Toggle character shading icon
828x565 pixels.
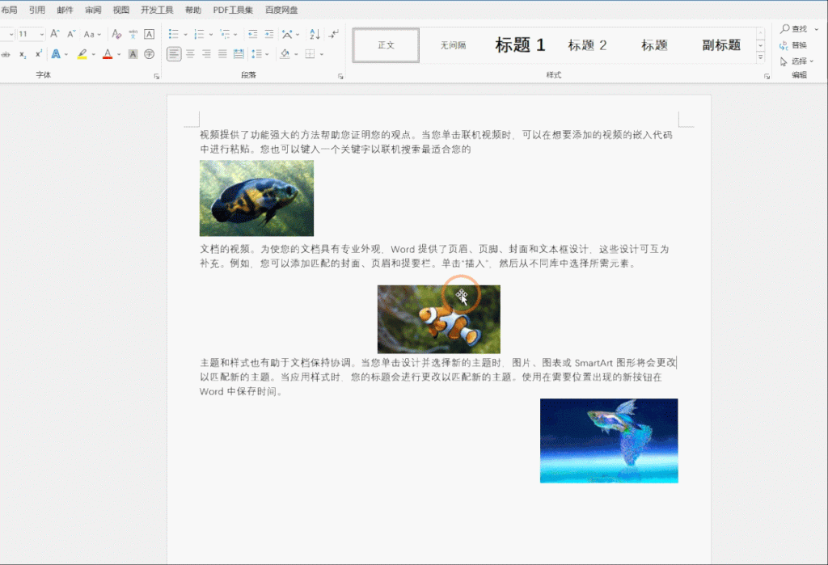133,54
